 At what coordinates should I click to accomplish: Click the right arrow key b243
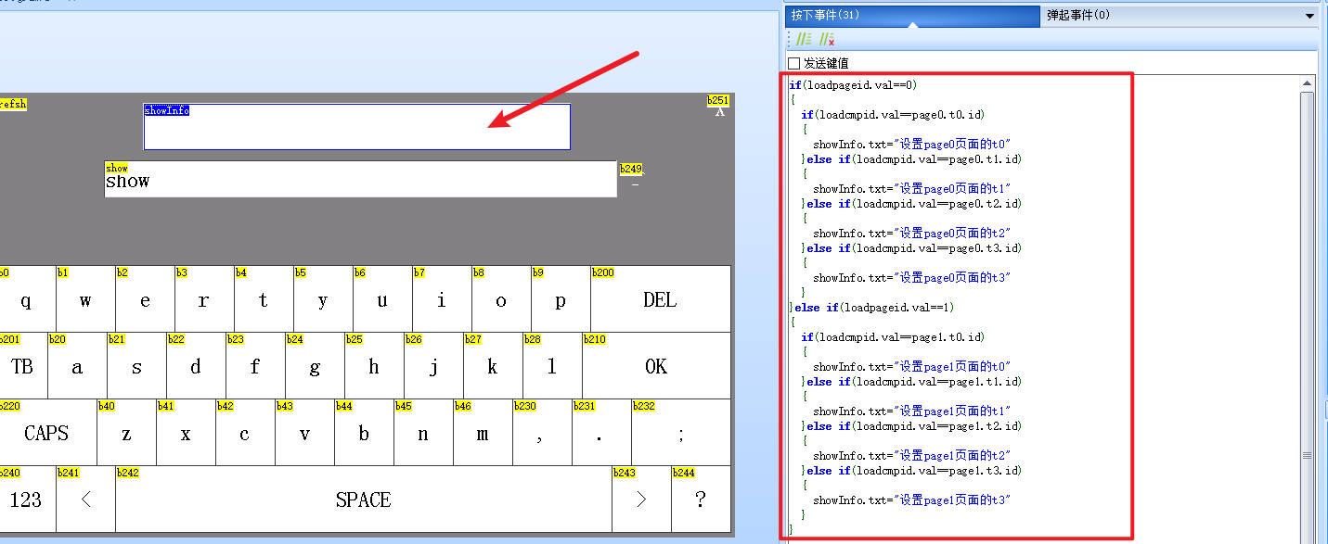[641, 500]
